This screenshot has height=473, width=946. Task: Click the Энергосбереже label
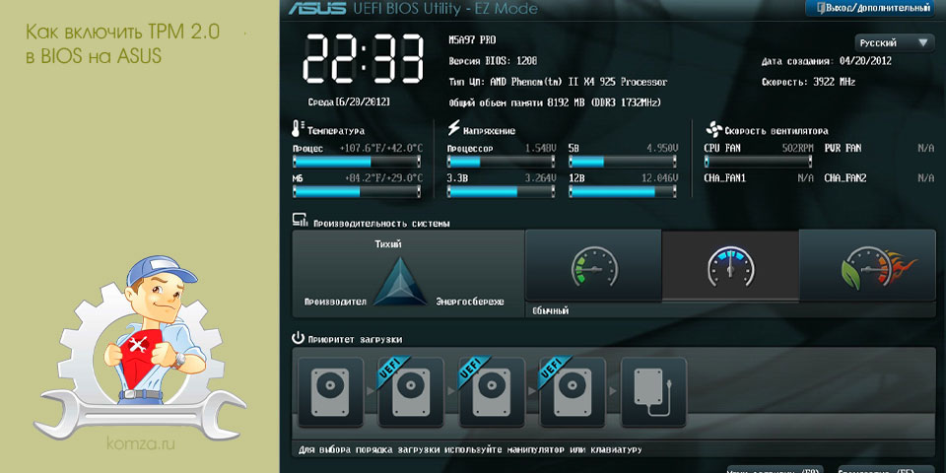click(470, 302)
